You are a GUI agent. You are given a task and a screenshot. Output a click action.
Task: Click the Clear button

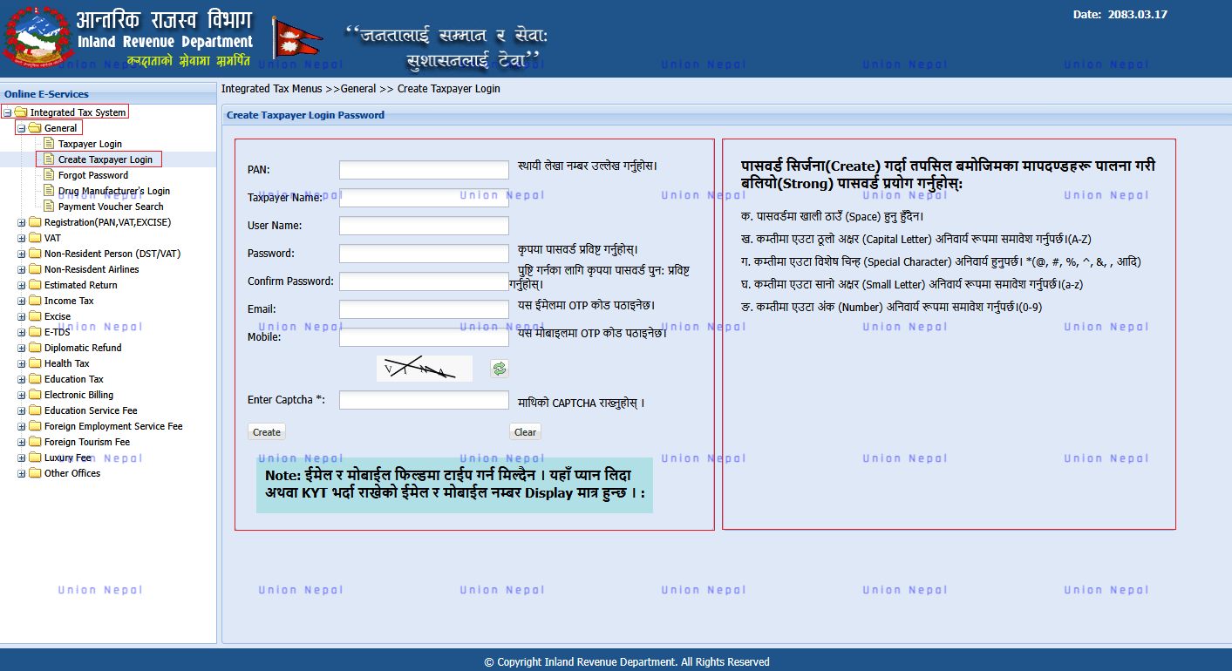[x=525, y=431]
